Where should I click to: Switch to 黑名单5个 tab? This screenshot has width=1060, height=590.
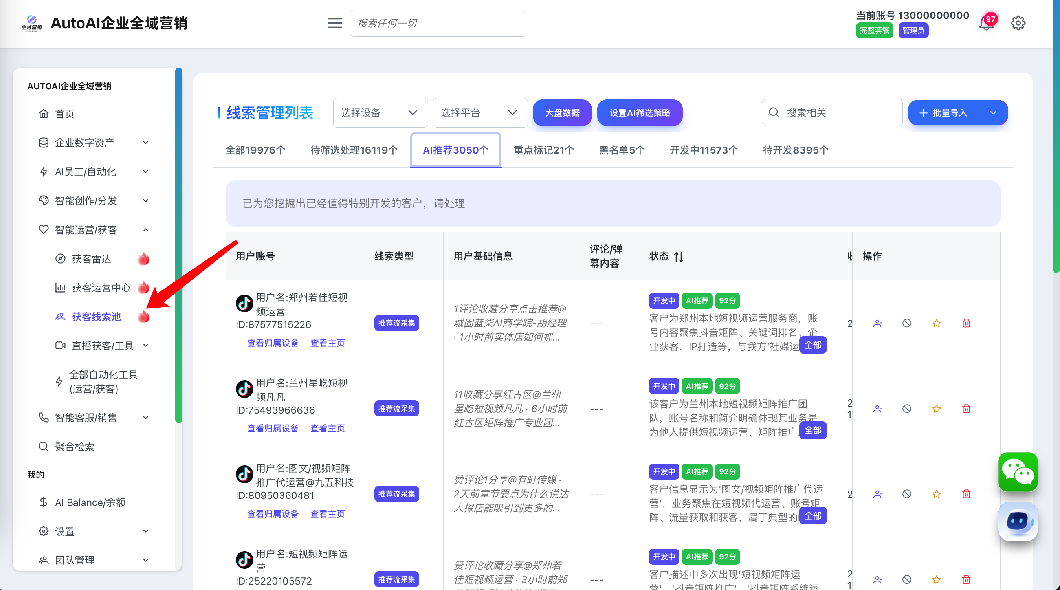point(622,150)
